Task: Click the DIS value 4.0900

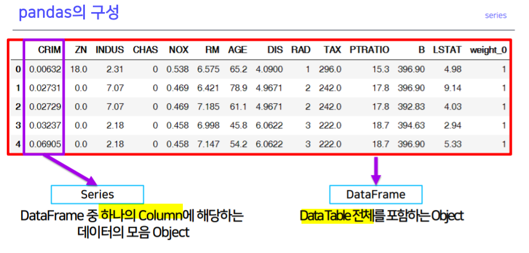Action: pos(269,69)
